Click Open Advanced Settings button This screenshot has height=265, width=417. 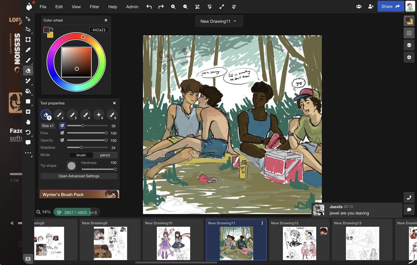[79, 176]
